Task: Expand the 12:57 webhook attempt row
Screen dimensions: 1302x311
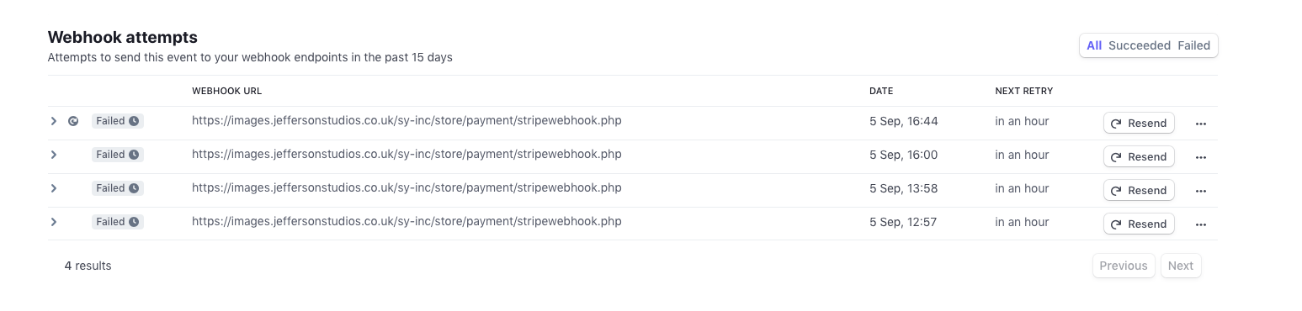Action: 53,222
